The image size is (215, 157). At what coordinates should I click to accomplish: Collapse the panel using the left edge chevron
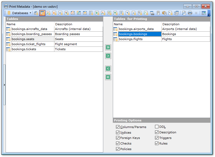[x=5, y=85]
